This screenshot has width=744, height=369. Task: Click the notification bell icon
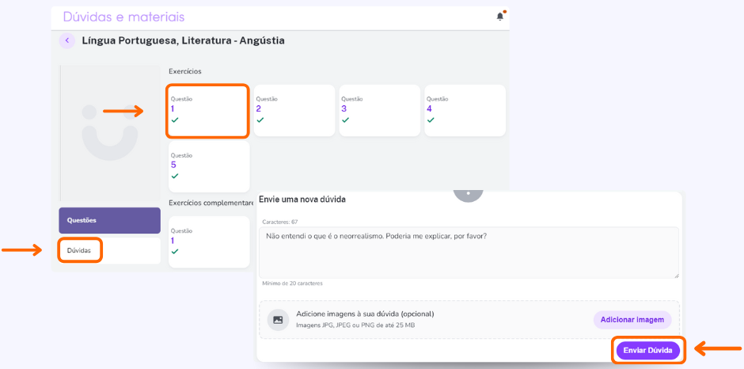tap(499, 17)
